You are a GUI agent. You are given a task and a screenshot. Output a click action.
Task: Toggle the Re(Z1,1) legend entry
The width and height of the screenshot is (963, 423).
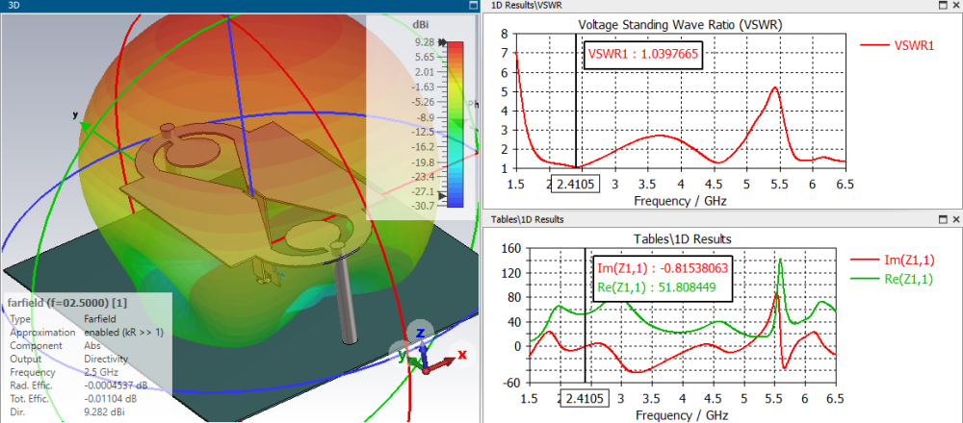pos(893,279)
